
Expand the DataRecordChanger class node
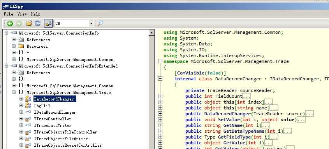pos(21,99)
